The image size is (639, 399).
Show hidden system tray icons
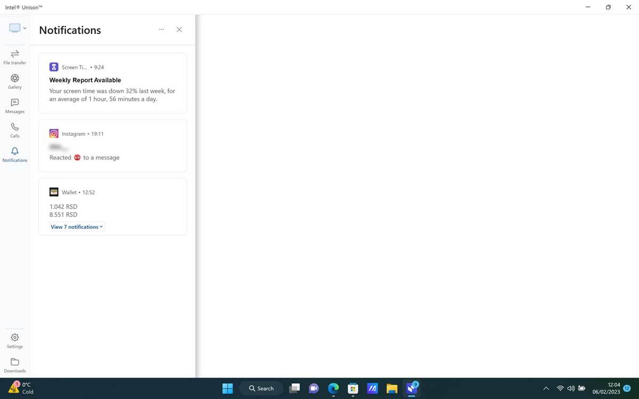[546, 388]
